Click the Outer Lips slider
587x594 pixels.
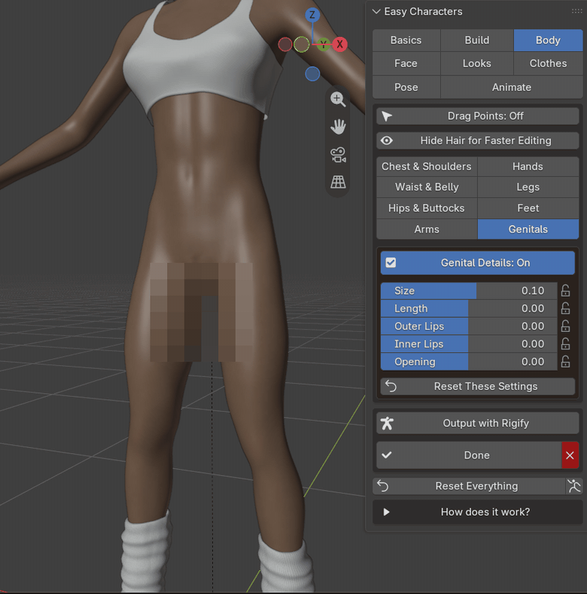pyautogui.click(x=469, y=326)
